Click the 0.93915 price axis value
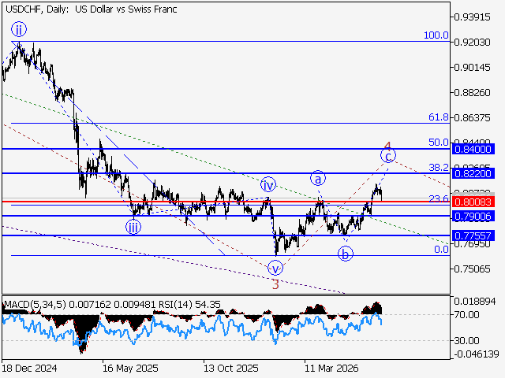The image size is (505, 378). (x=472, y=17)
